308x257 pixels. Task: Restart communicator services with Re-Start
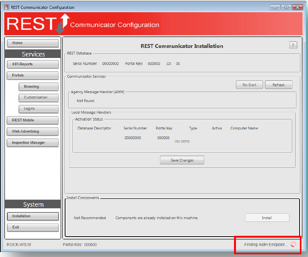click(249, 85)
